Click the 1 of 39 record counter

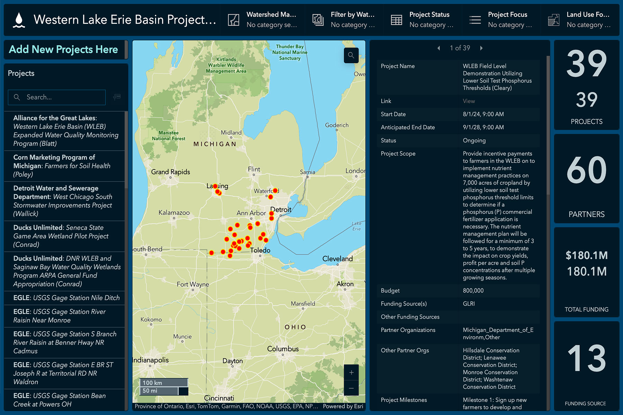[x=460, y=48]
